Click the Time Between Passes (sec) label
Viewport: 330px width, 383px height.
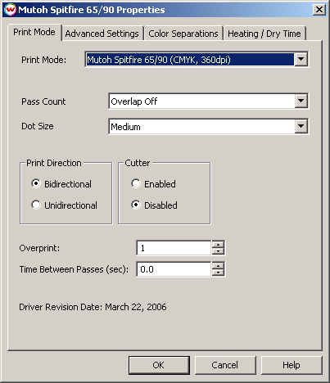click(74, 269)
